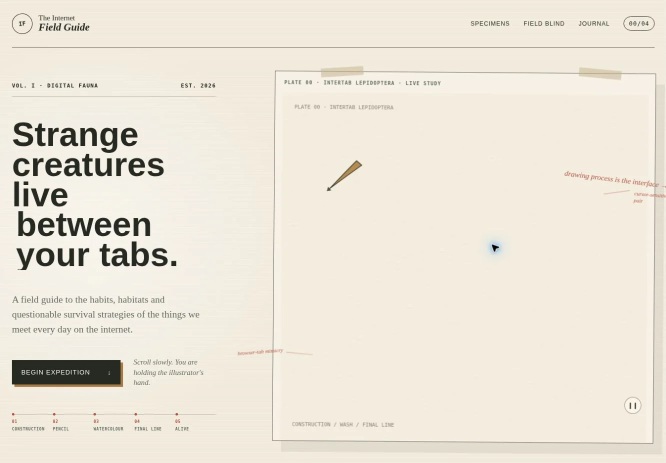The width and height of the screenshot is (666, 463).
Task: Pause the live study animation
Action: (x=632, y=405)
